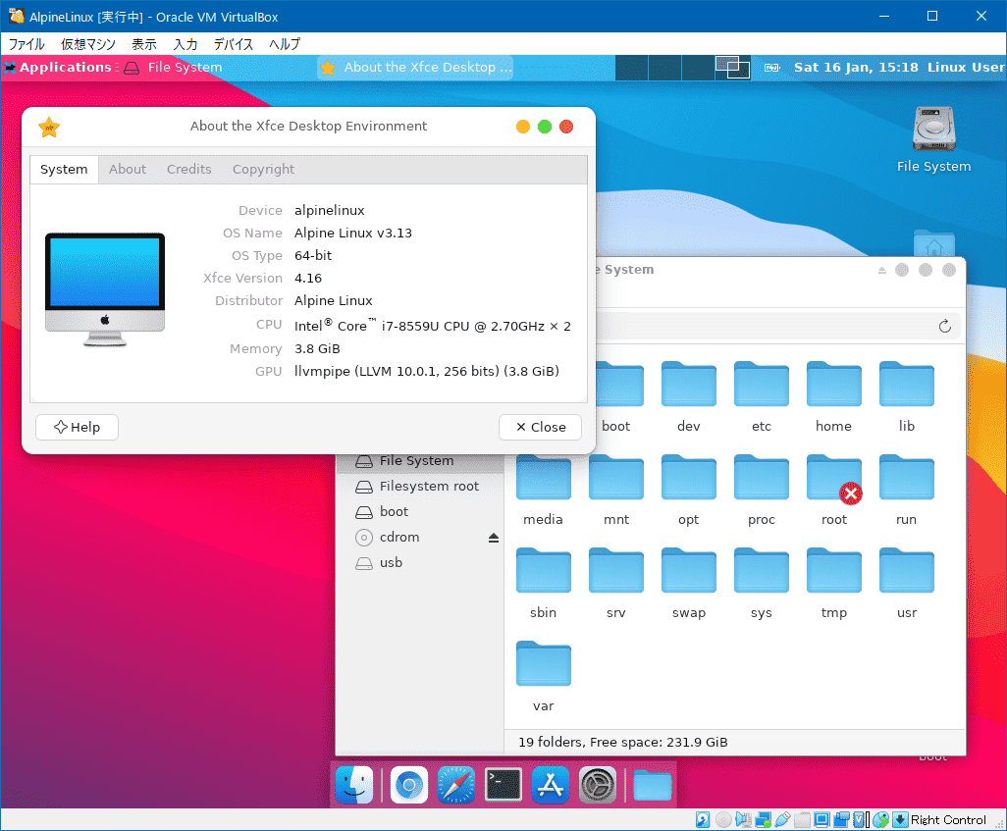Click the star icon in the About dialog titlebar
Screen dimensions: 1007x831
[x=49, y=127]
